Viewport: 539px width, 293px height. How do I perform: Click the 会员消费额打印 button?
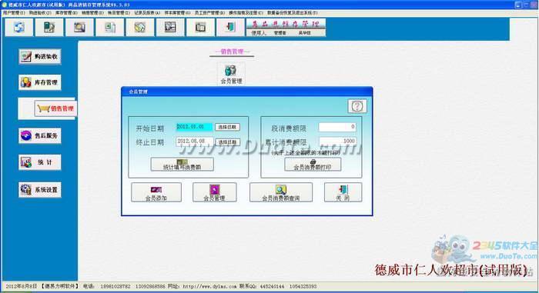click(313, 165)
